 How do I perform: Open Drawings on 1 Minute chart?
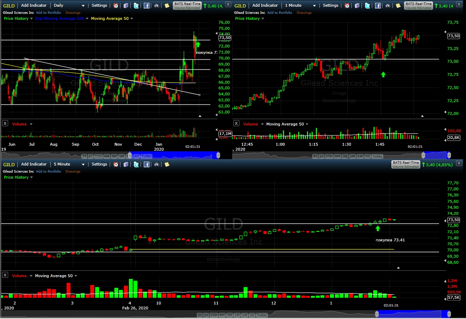pyautogui.click(x=304, y=13)
